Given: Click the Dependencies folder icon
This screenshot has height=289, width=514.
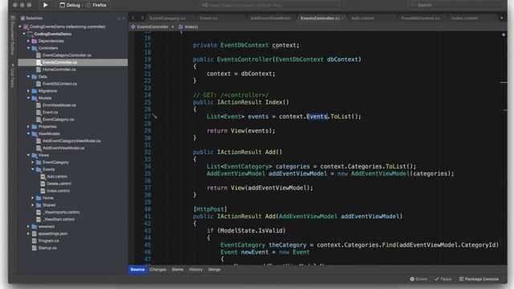Looking at the screenshot, I should (x=35, y=41).
